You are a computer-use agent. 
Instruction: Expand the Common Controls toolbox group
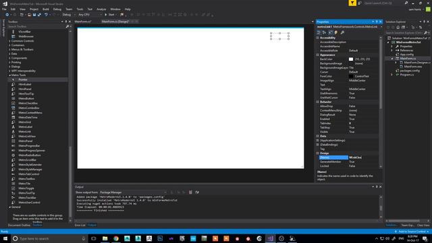click(10, 40)
